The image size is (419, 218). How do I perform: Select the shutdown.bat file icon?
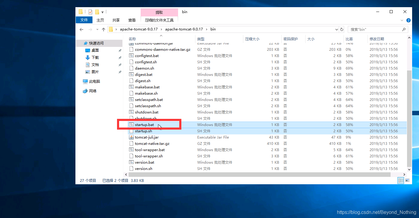click(x=131, y=112)
